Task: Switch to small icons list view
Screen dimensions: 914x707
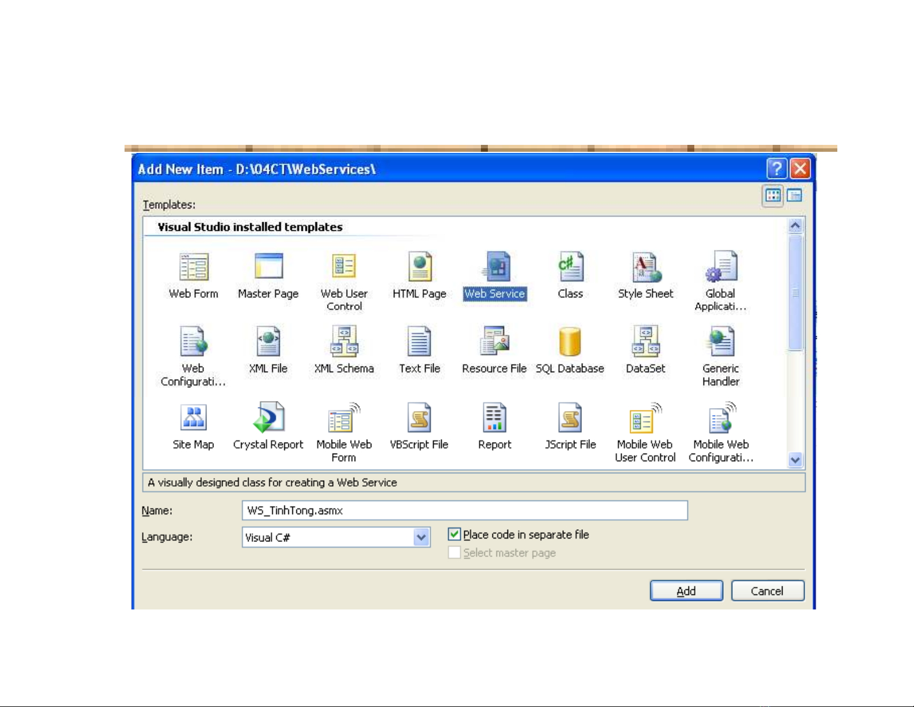Action: tap(795, 196)
